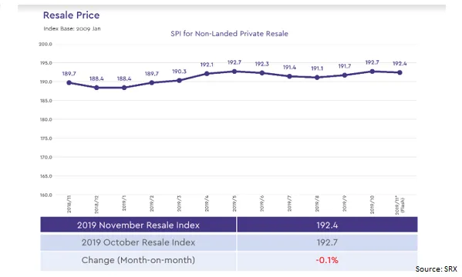The width and height of the screenshot is (462, 277).
Task: Click the 2018/11 data point at 189.7
Action: click(69, 82)
